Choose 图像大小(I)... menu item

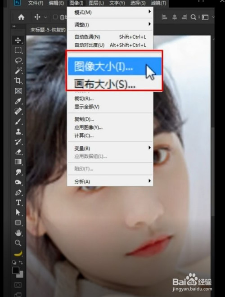pyautogui.click(x=115, y=66)
